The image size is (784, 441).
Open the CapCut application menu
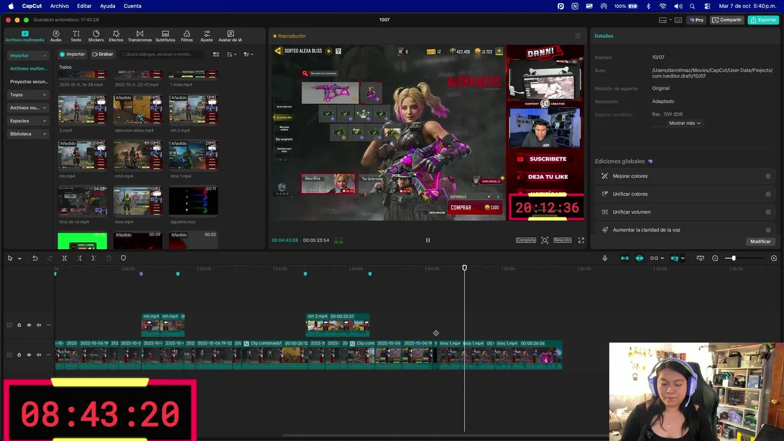tap(32, 6)
